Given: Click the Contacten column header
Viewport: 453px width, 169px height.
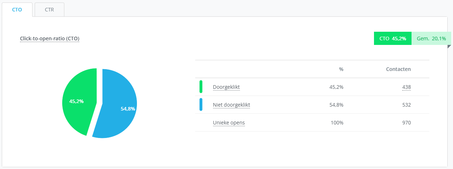Looking at the screenshot, I should pyautogui.click(x=398, y=69).
